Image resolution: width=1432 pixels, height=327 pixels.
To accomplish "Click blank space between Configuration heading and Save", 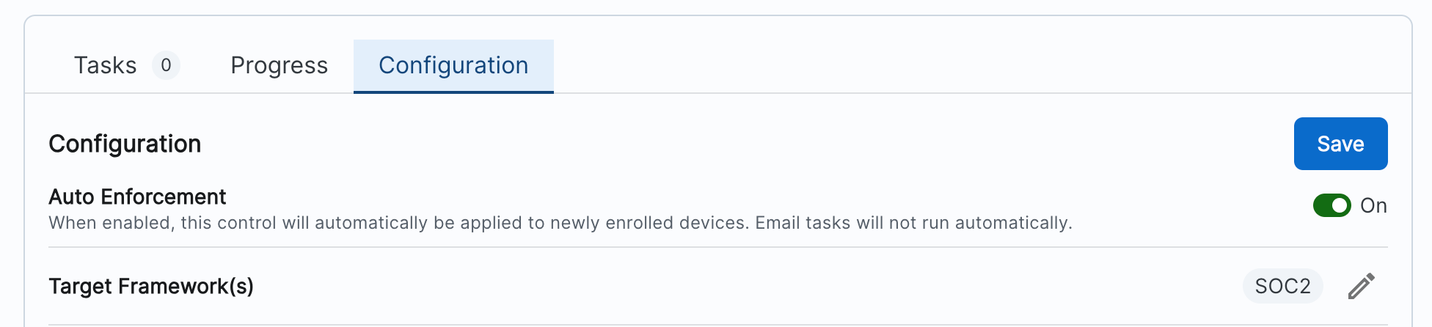I will coord(734,144).
